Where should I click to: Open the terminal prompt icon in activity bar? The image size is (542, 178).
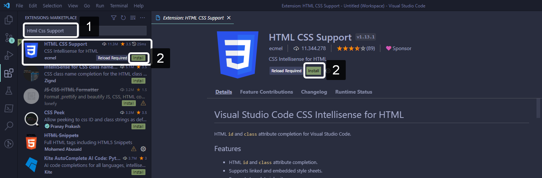coord(8,108)
